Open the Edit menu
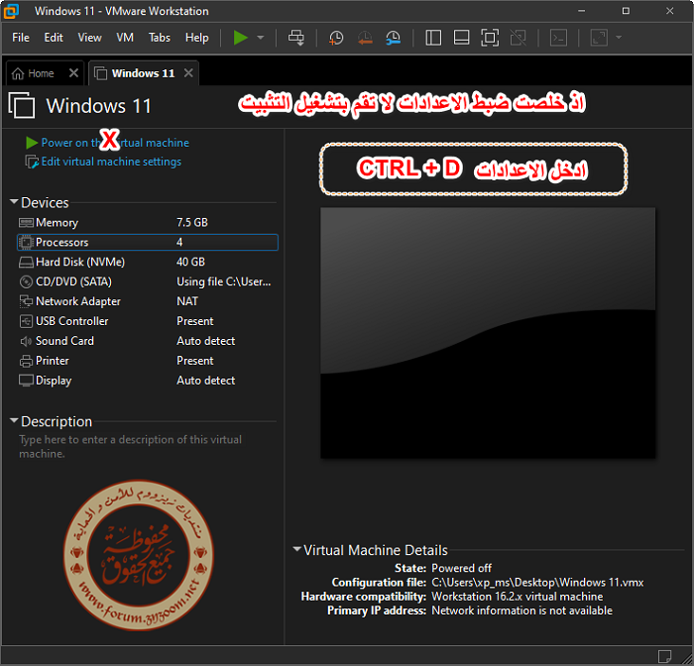The height and width of the screenshot is (666, 694). click(x=54, y=38)
